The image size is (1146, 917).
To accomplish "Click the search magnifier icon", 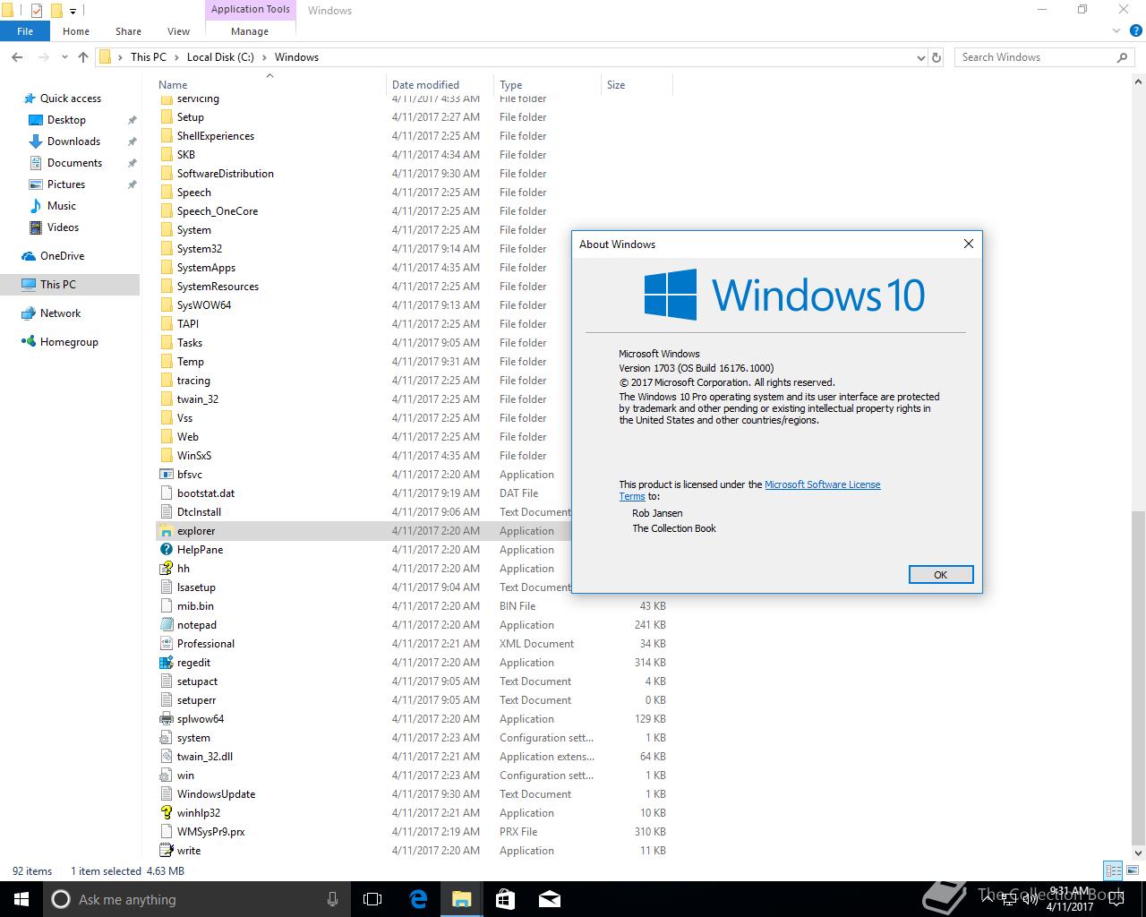I will tap(1122, 57).
